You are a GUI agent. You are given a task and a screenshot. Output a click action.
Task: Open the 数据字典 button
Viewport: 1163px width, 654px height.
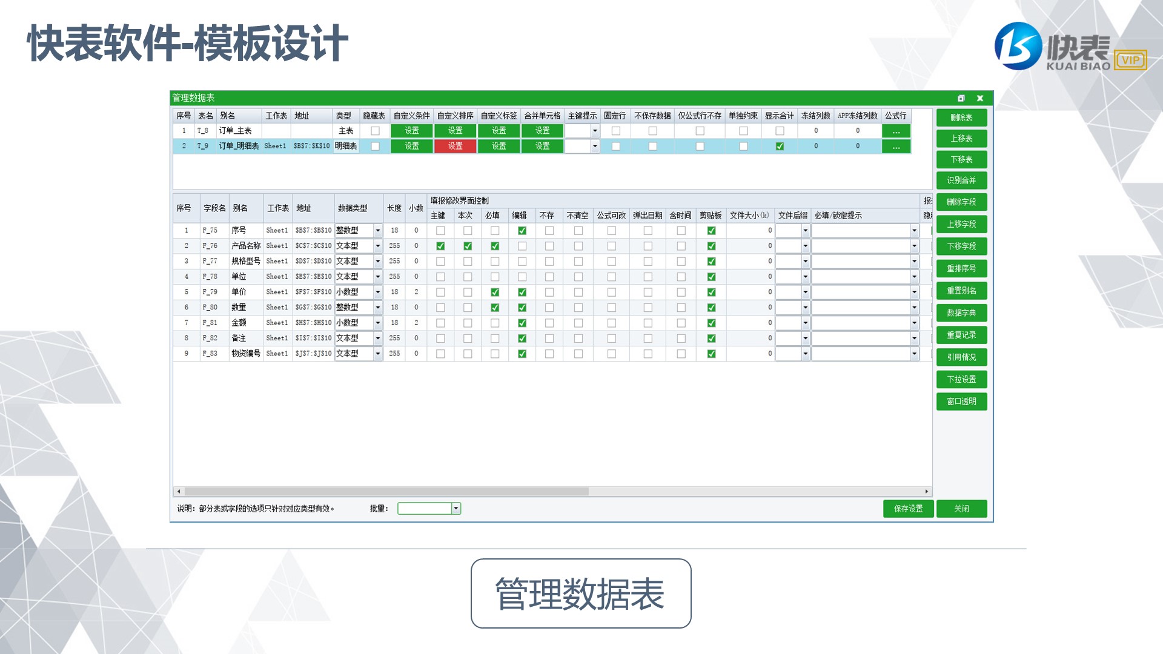961,313
